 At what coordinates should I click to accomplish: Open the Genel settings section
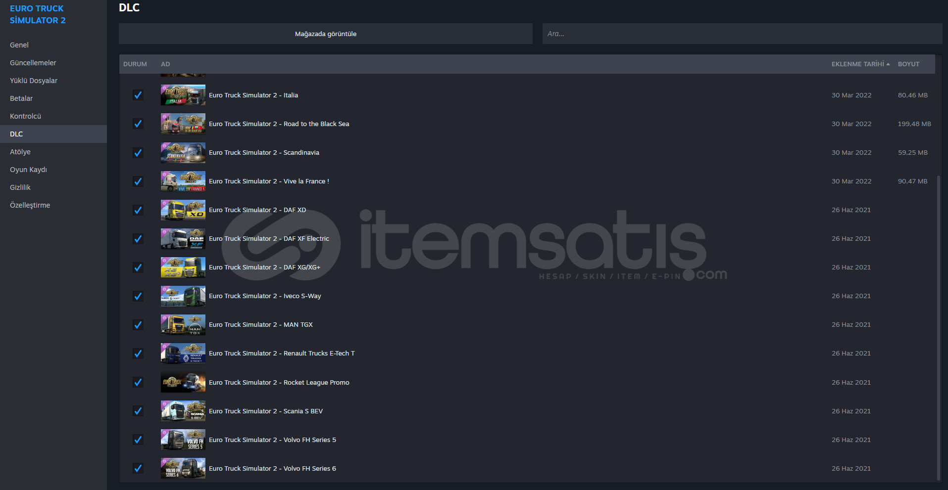coord(53,45)
